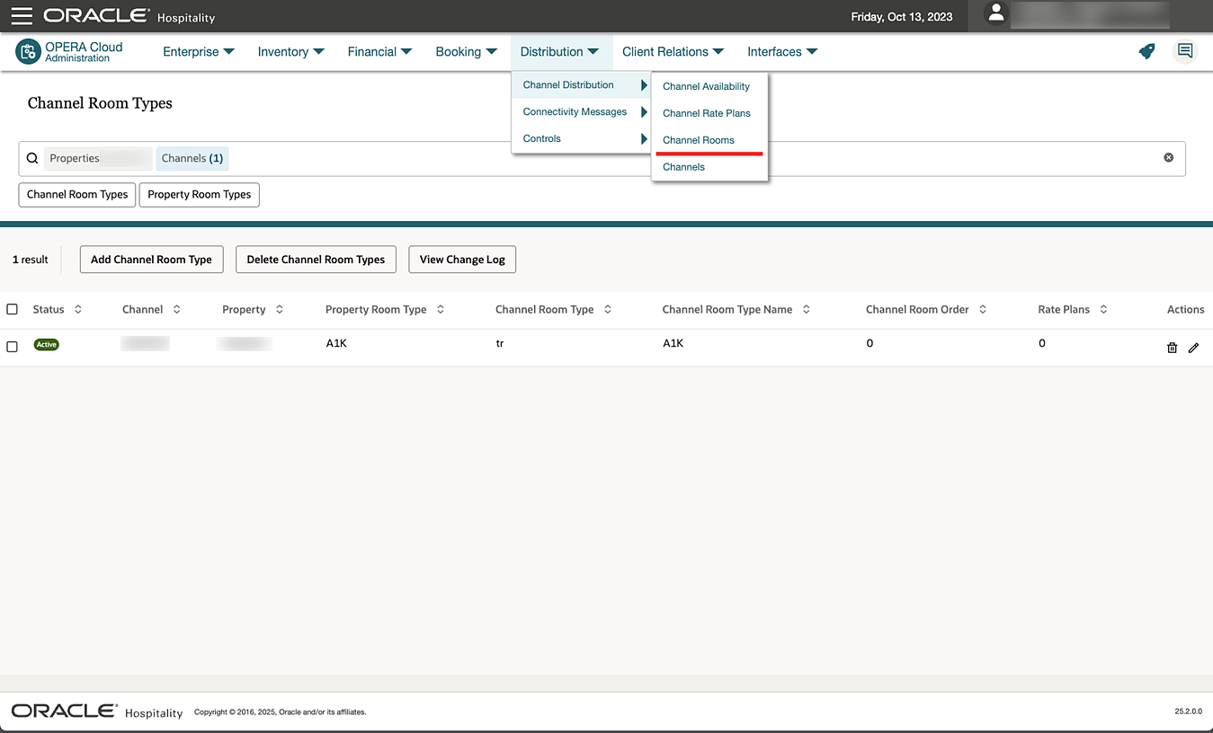Click the Active status badge
Screen dimensions: 1213x733
click(47, 345)
